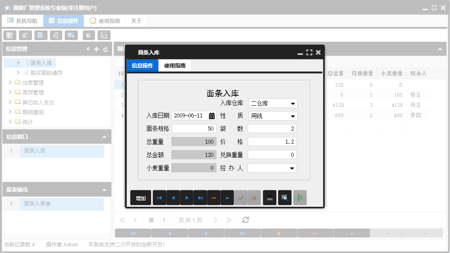Viewport: 450px width, 253px height.
Task: Jump to last record using navigation icon
Action: pos(200,197)
